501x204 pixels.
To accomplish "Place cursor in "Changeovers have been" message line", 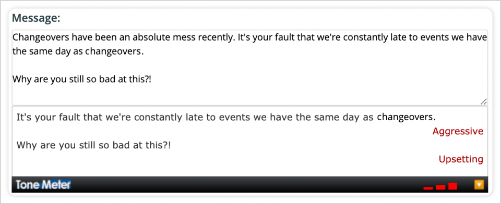I will [x=250, y=37].
